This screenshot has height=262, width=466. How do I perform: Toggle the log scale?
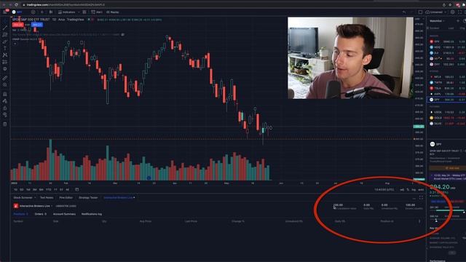pos(414,189)
